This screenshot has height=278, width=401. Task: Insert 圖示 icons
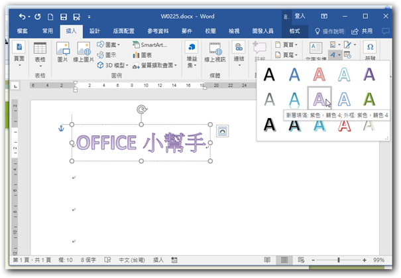[x=107, y=55]
